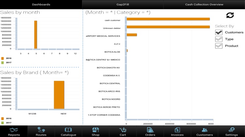Select the Unknown debtor bar
The height and width of the screenshot is (137, 245).
pos(168,27)
